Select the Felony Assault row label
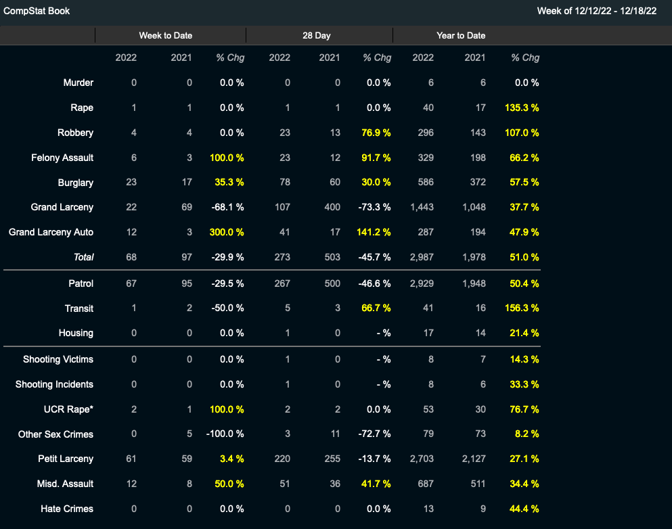The image size is (672, 529). coord(62,158)
